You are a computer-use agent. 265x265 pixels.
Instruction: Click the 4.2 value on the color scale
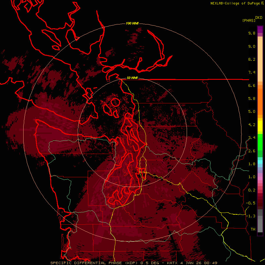252,125
